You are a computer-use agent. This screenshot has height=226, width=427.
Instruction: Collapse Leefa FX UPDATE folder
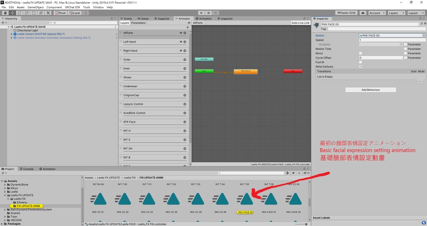pyautogui.click(x=5, y=195)
